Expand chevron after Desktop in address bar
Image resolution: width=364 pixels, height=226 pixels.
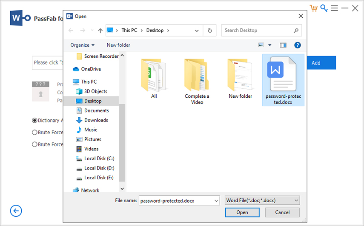point(168,30)
